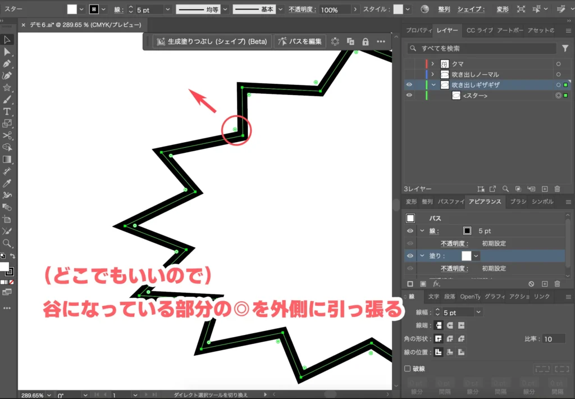Click the round cap icon under 線端
Viewport: 575px width, 399px height.
click(450, 325)
